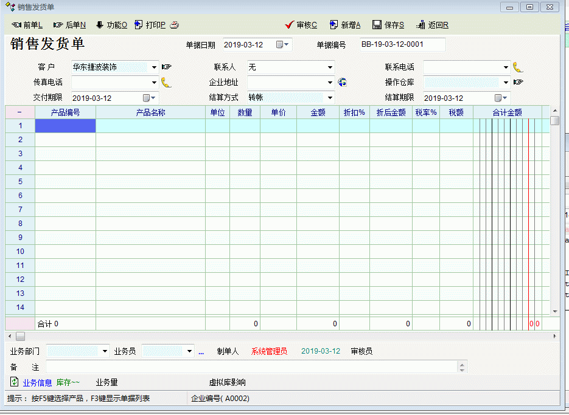
Task: Expand the 结算方式 dropdown
Action: click(330, 98)
